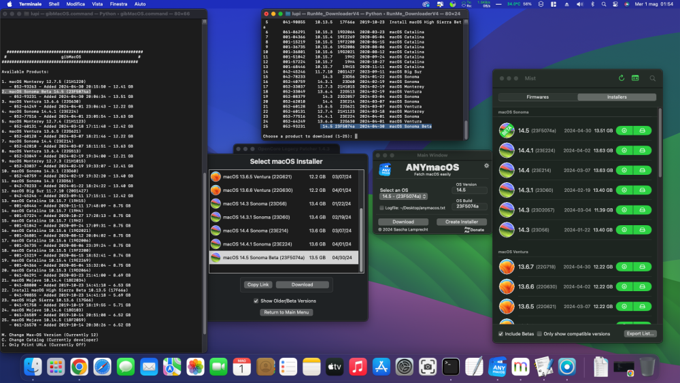Create bootable installer for 14.5 in Mist
The image size is (680, 383).
coord(643,131)
